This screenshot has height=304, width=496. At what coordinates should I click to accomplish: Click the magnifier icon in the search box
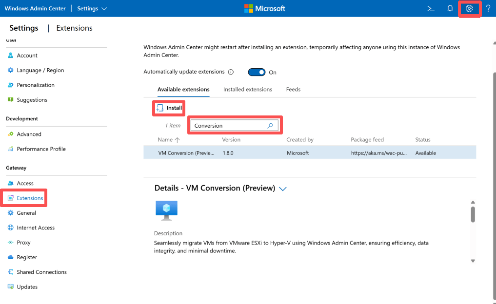pyautogui.click(x=270, y=126)
